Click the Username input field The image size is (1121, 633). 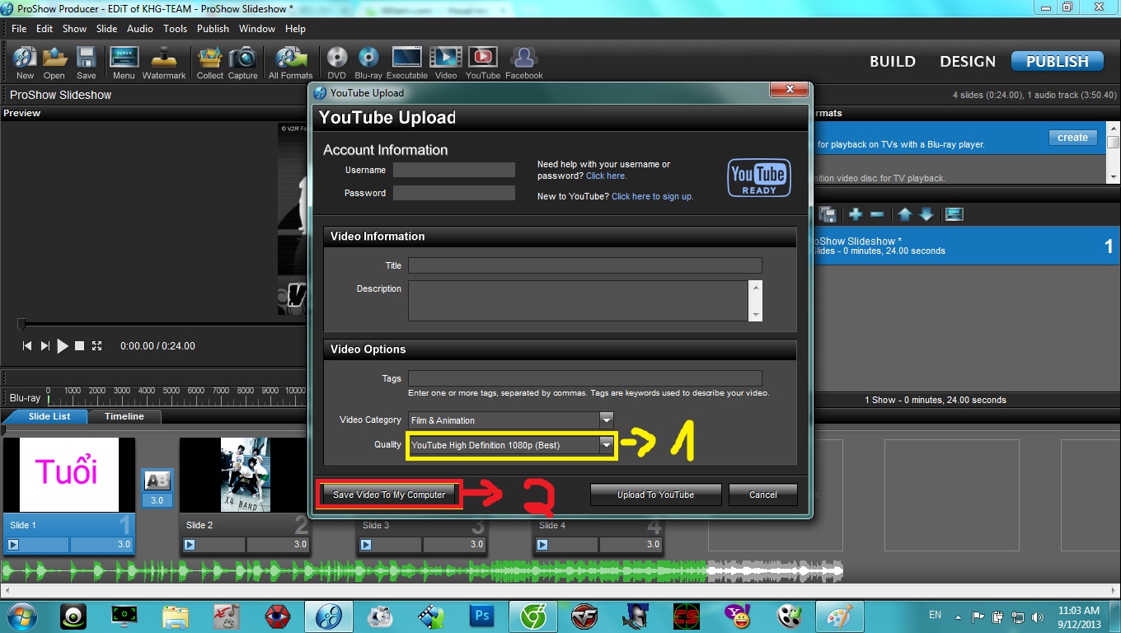[453, 170]
